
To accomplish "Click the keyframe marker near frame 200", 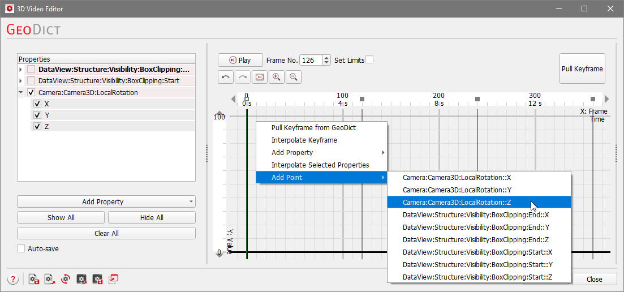I will [x=477, y=99].
